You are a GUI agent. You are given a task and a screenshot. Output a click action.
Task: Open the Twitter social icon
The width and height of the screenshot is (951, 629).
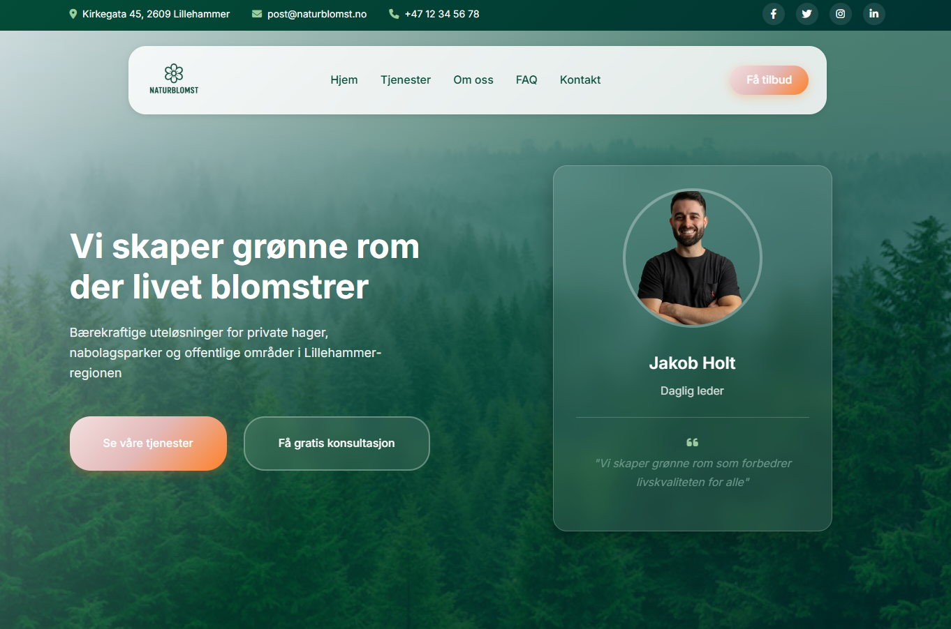[x=806, y=14]
